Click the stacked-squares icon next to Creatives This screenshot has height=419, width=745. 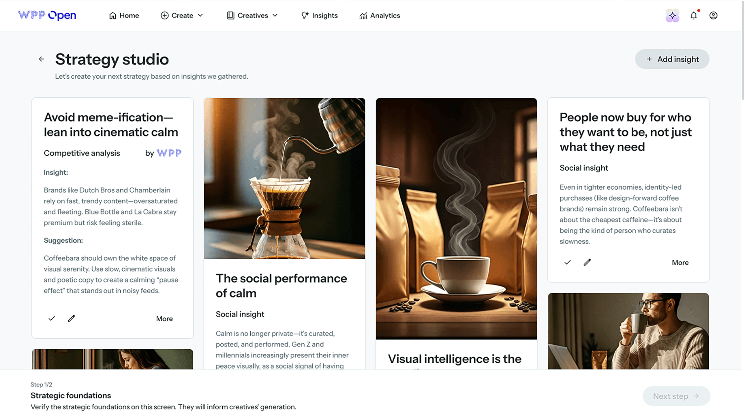(x=230, y=15)
